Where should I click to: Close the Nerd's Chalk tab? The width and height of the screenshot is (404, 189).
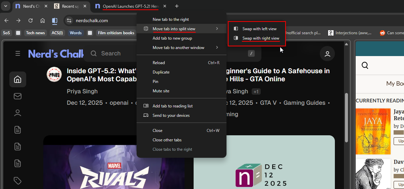click(46, 6)
